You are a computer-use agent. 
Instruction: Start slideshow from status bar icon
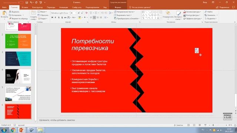205,125
